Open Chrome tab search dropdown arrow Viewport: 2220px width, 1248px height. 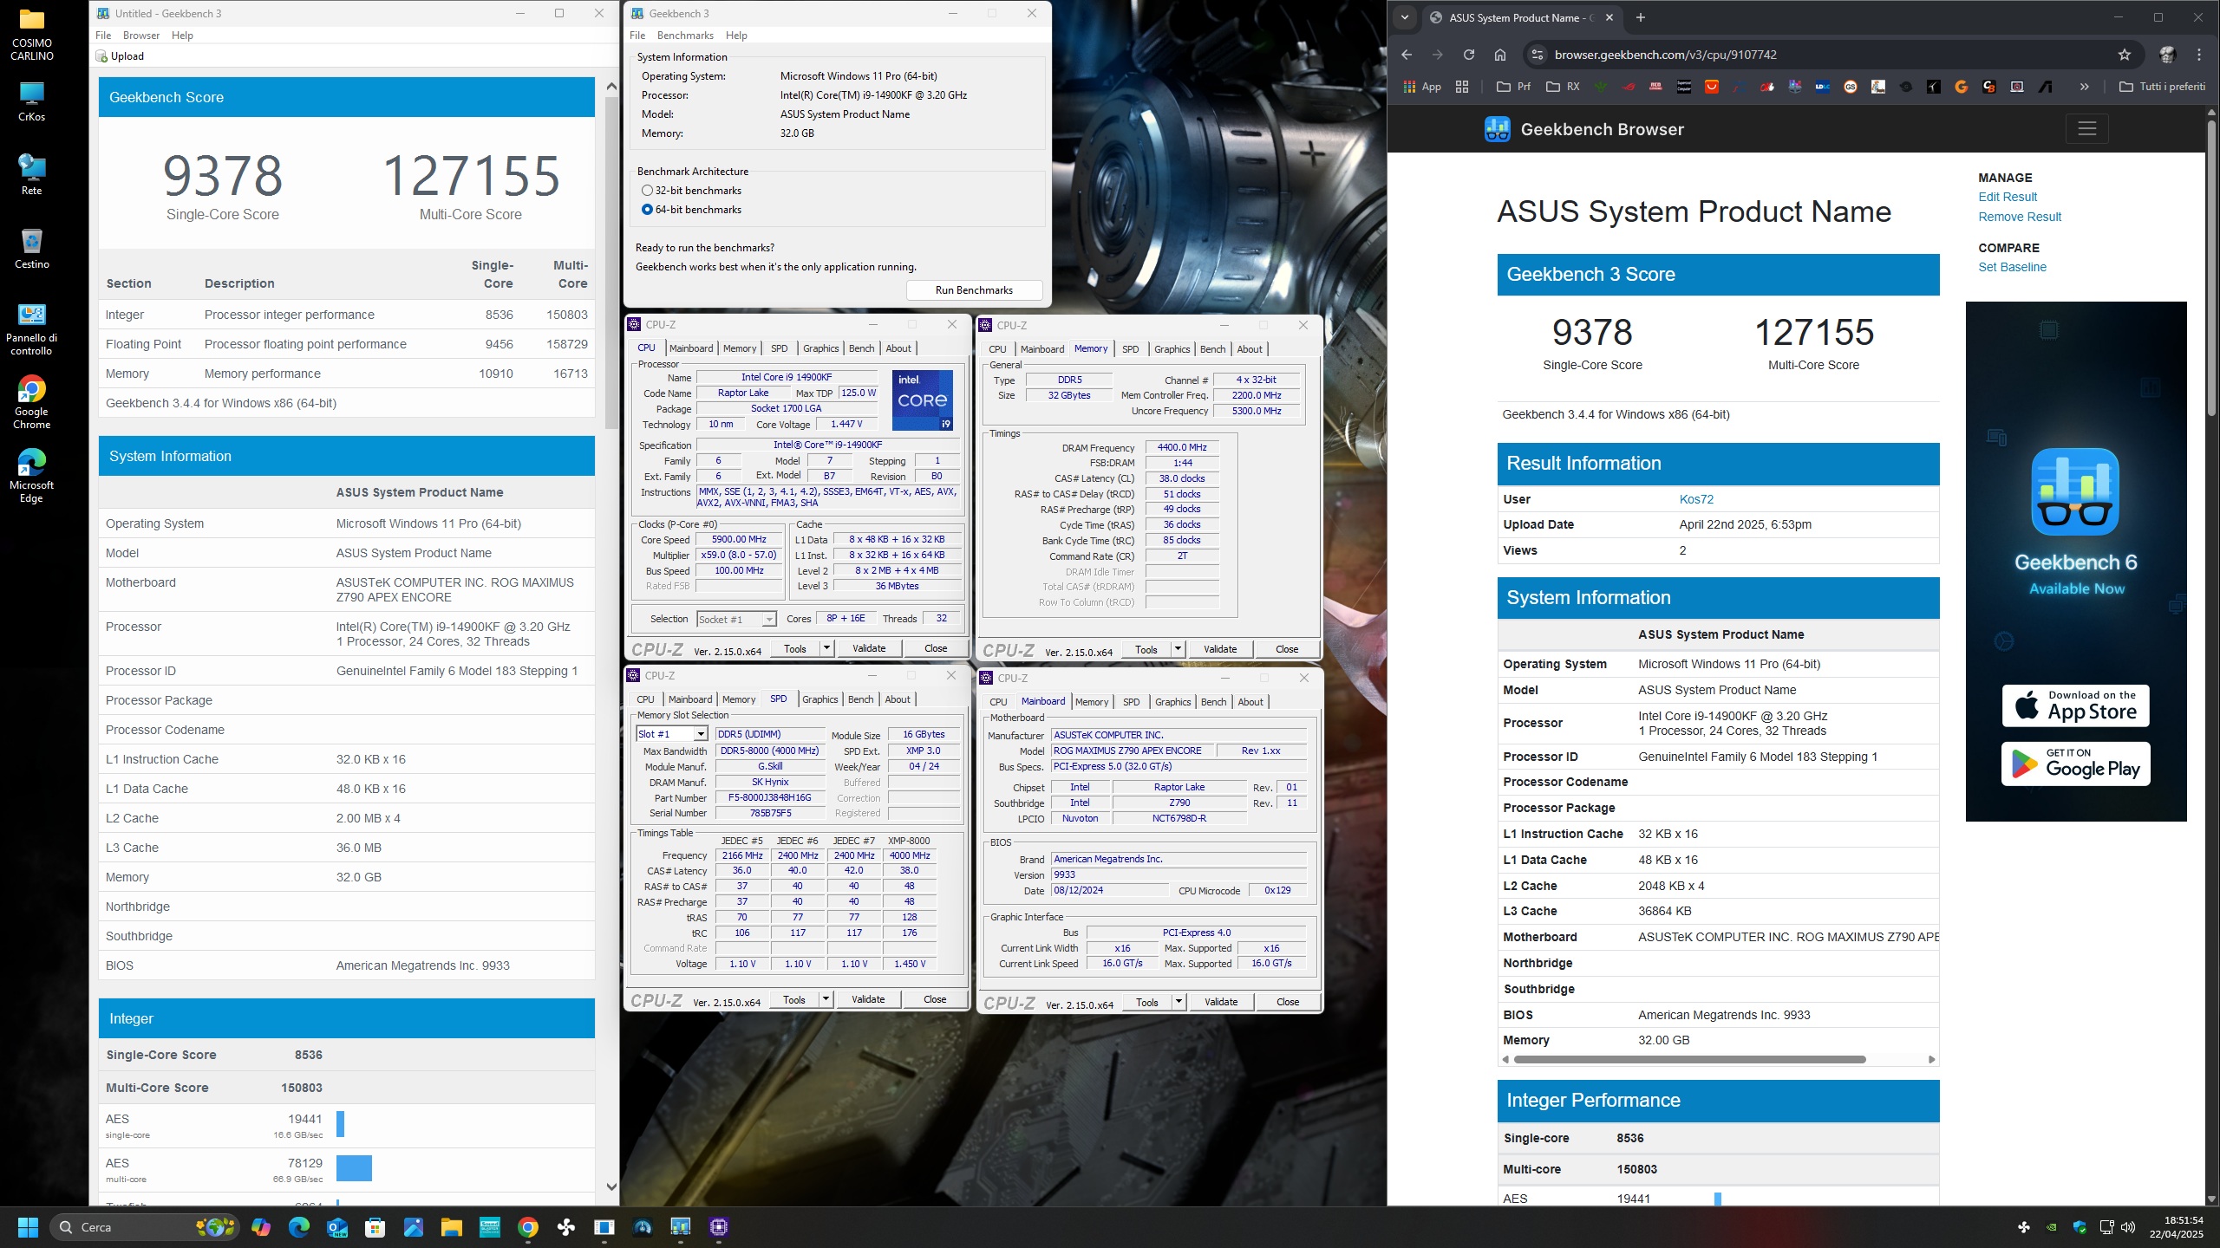coord(1405,17)
